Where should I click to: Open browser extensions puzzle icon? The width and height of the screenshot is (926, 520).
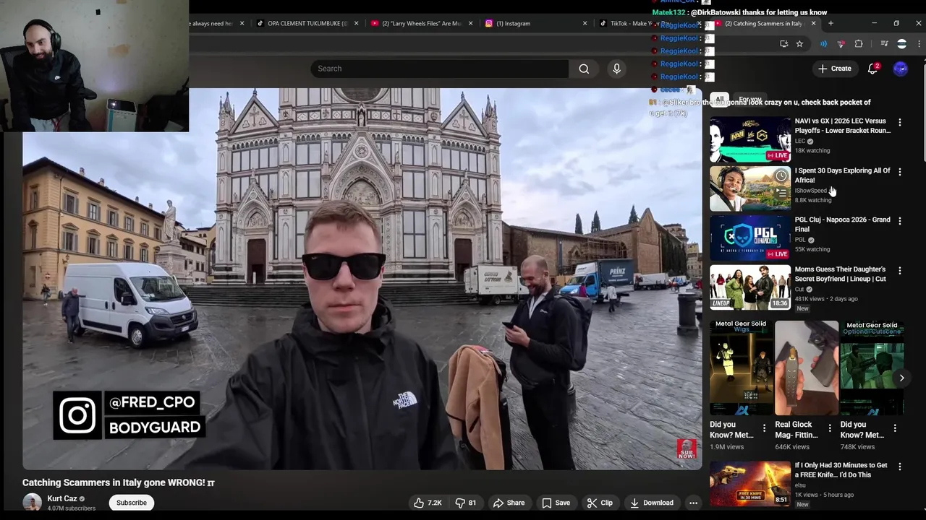(859, 44)
